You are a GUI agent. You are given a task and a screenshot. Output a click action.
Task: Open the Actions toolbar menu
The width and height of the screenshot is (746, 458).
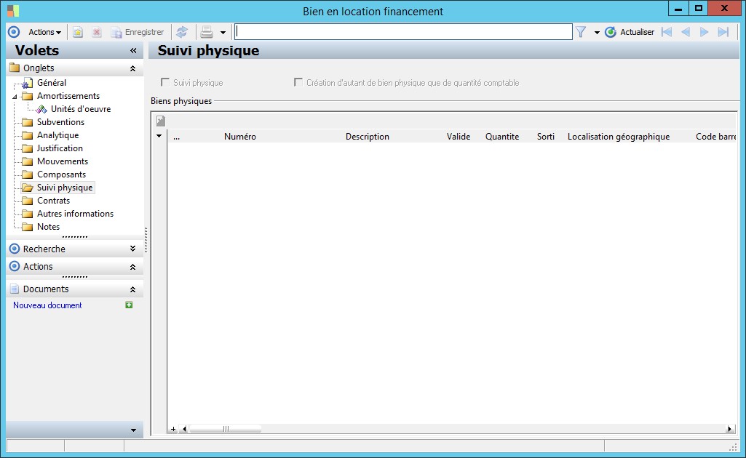pos(44,32)
